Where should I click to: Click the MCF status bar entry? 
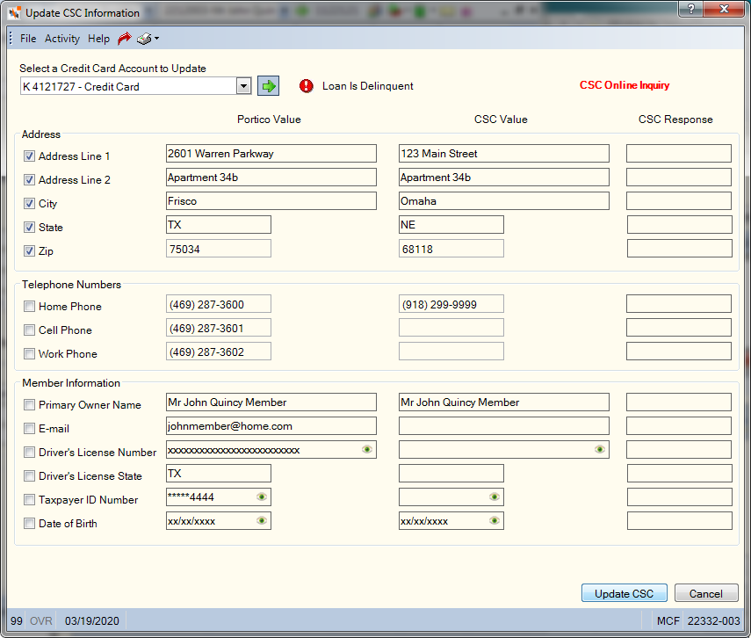(x=668, y=620)
